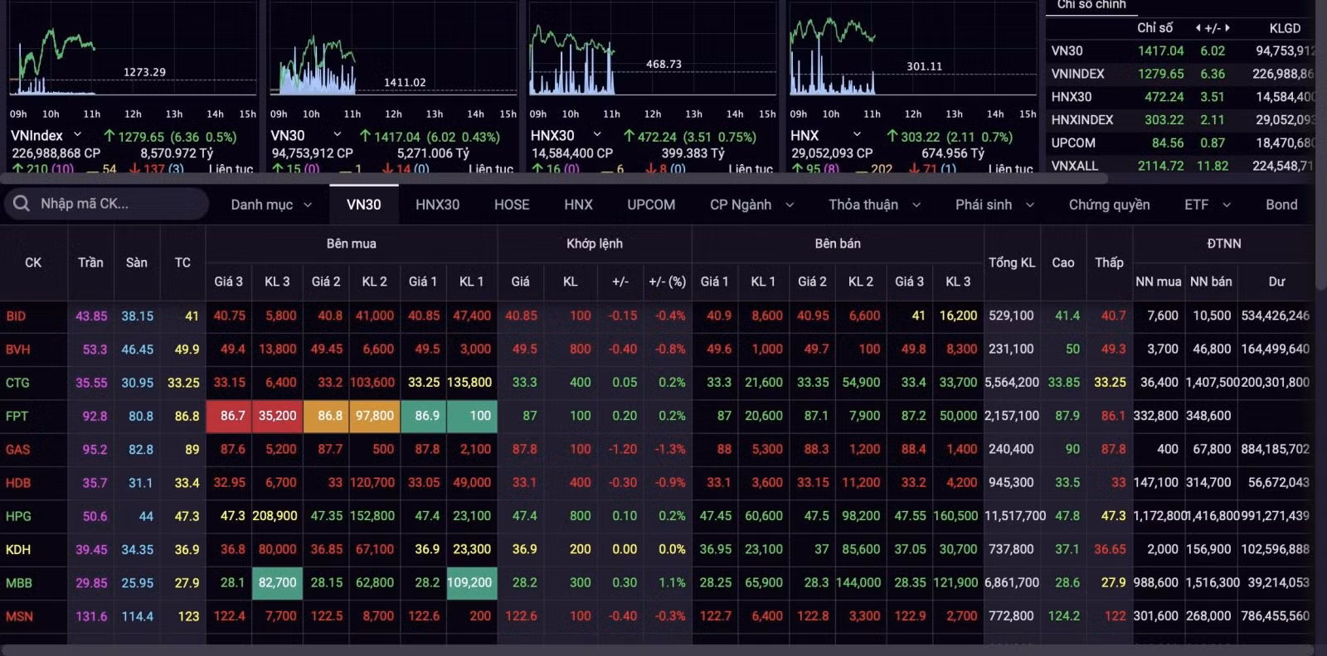
Task: Select the KDH ticker row label
Action: (18, 549)
